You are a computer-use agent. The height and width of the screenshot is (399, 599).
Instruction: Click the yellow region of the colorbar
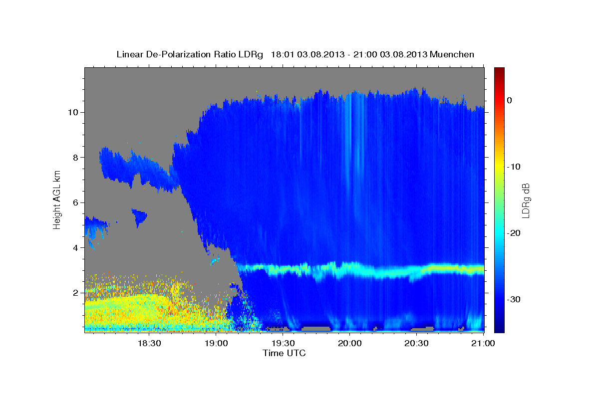pos(499,165)
